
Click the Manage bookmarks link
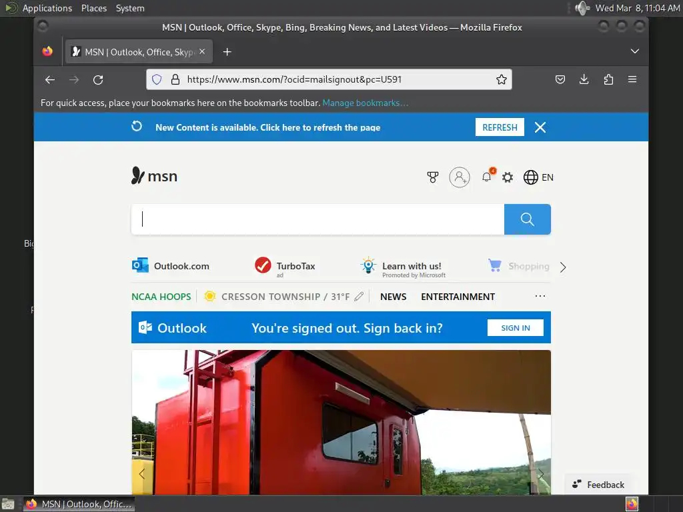(x=365, y=103)
